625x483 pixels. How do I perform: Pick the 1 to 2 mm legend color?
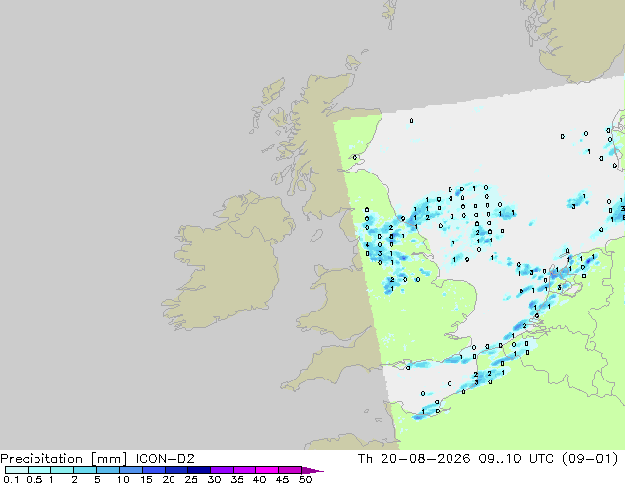[x=62, y=470]
